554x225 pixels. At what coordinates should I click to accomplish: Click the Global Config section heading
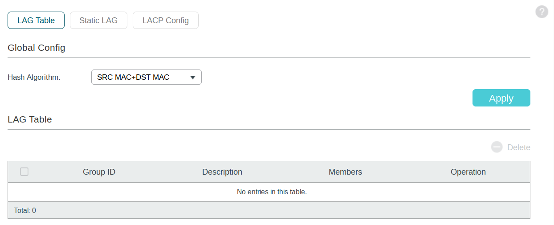pyautogui.click(x=37, y=48)
